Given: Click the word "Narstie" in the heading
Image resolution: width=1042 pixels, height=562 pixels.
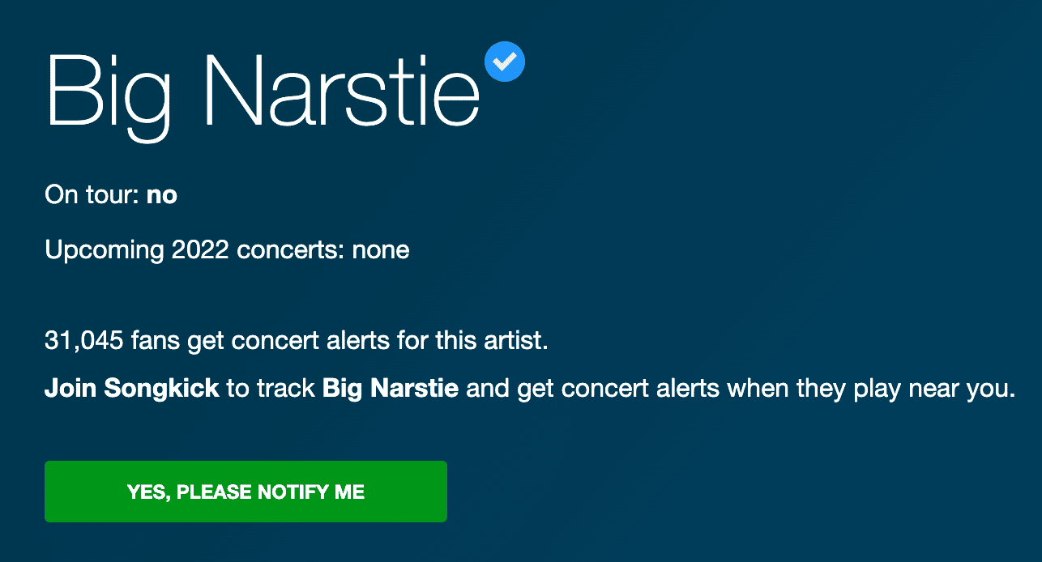Looking at the screenshot, I should click(x=341, y=89).
